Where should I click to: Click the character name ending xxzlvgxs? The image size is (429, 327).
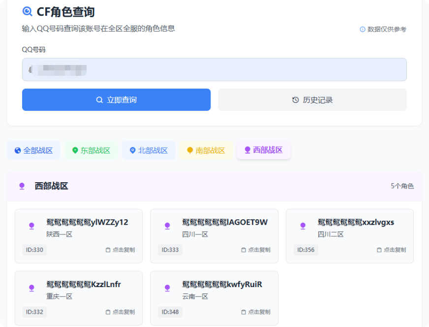coord(356,223)
